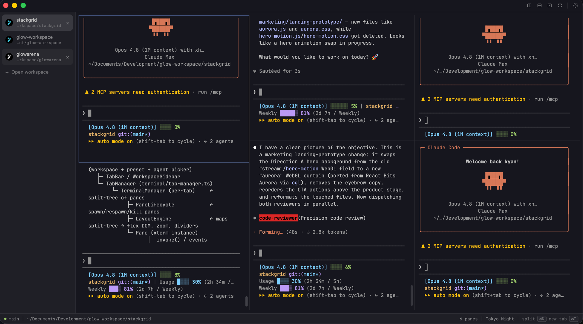This screenshot has height=324, width=583.
Task: Click the red code-reviewer agent label
Action: point(278,218)
